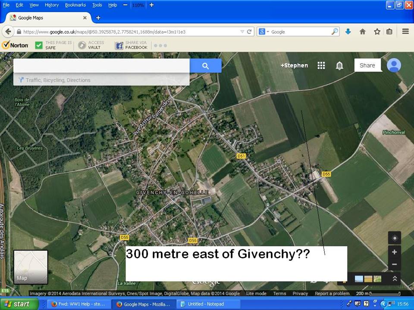The height and width of the screenshot is (310, 414).
Task: Switch to Map view thumbnail
Action: point(31,267)
